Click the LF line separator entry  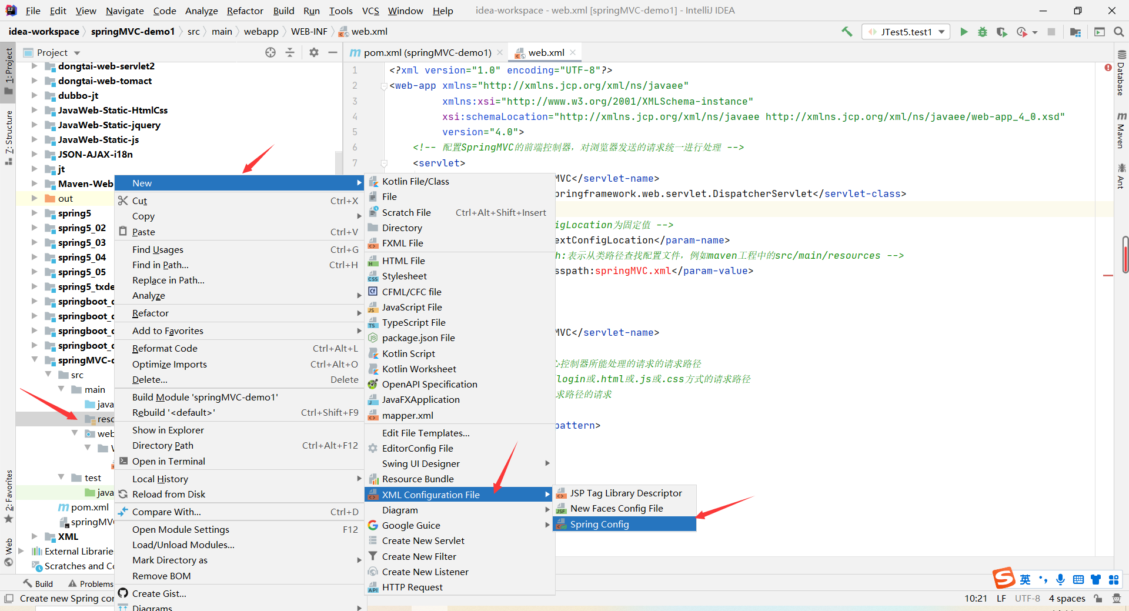1001,598
